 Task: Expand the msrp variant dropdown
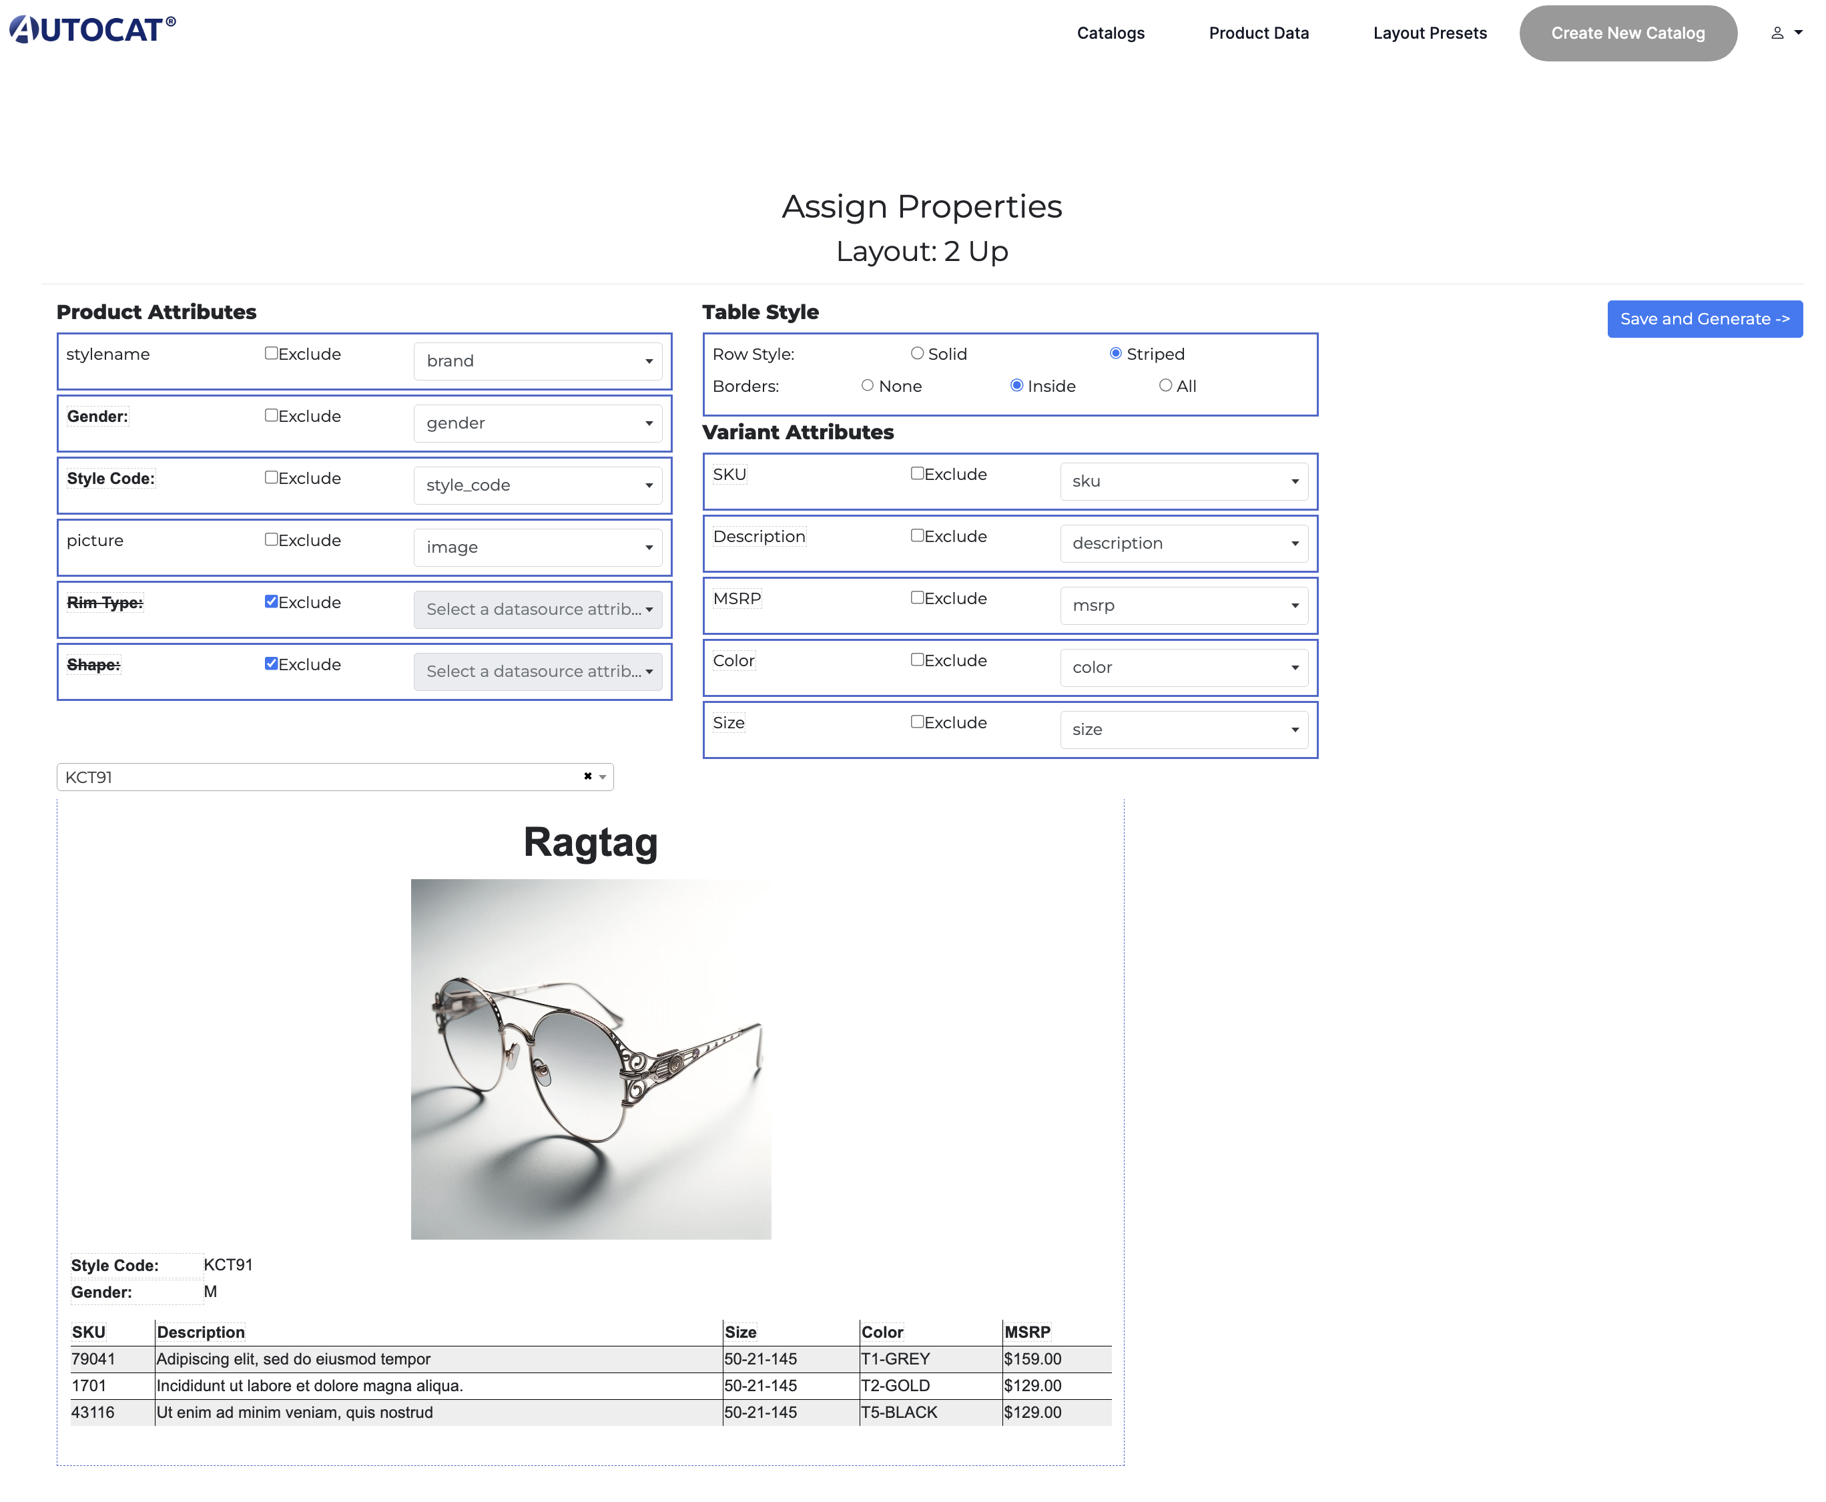(1183, 605)
